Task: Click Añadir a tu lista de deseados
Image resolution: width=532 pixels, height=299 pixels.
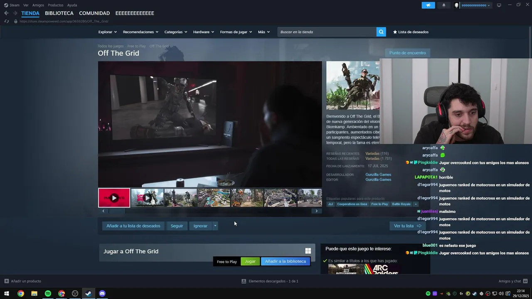Action: point(133,226)
